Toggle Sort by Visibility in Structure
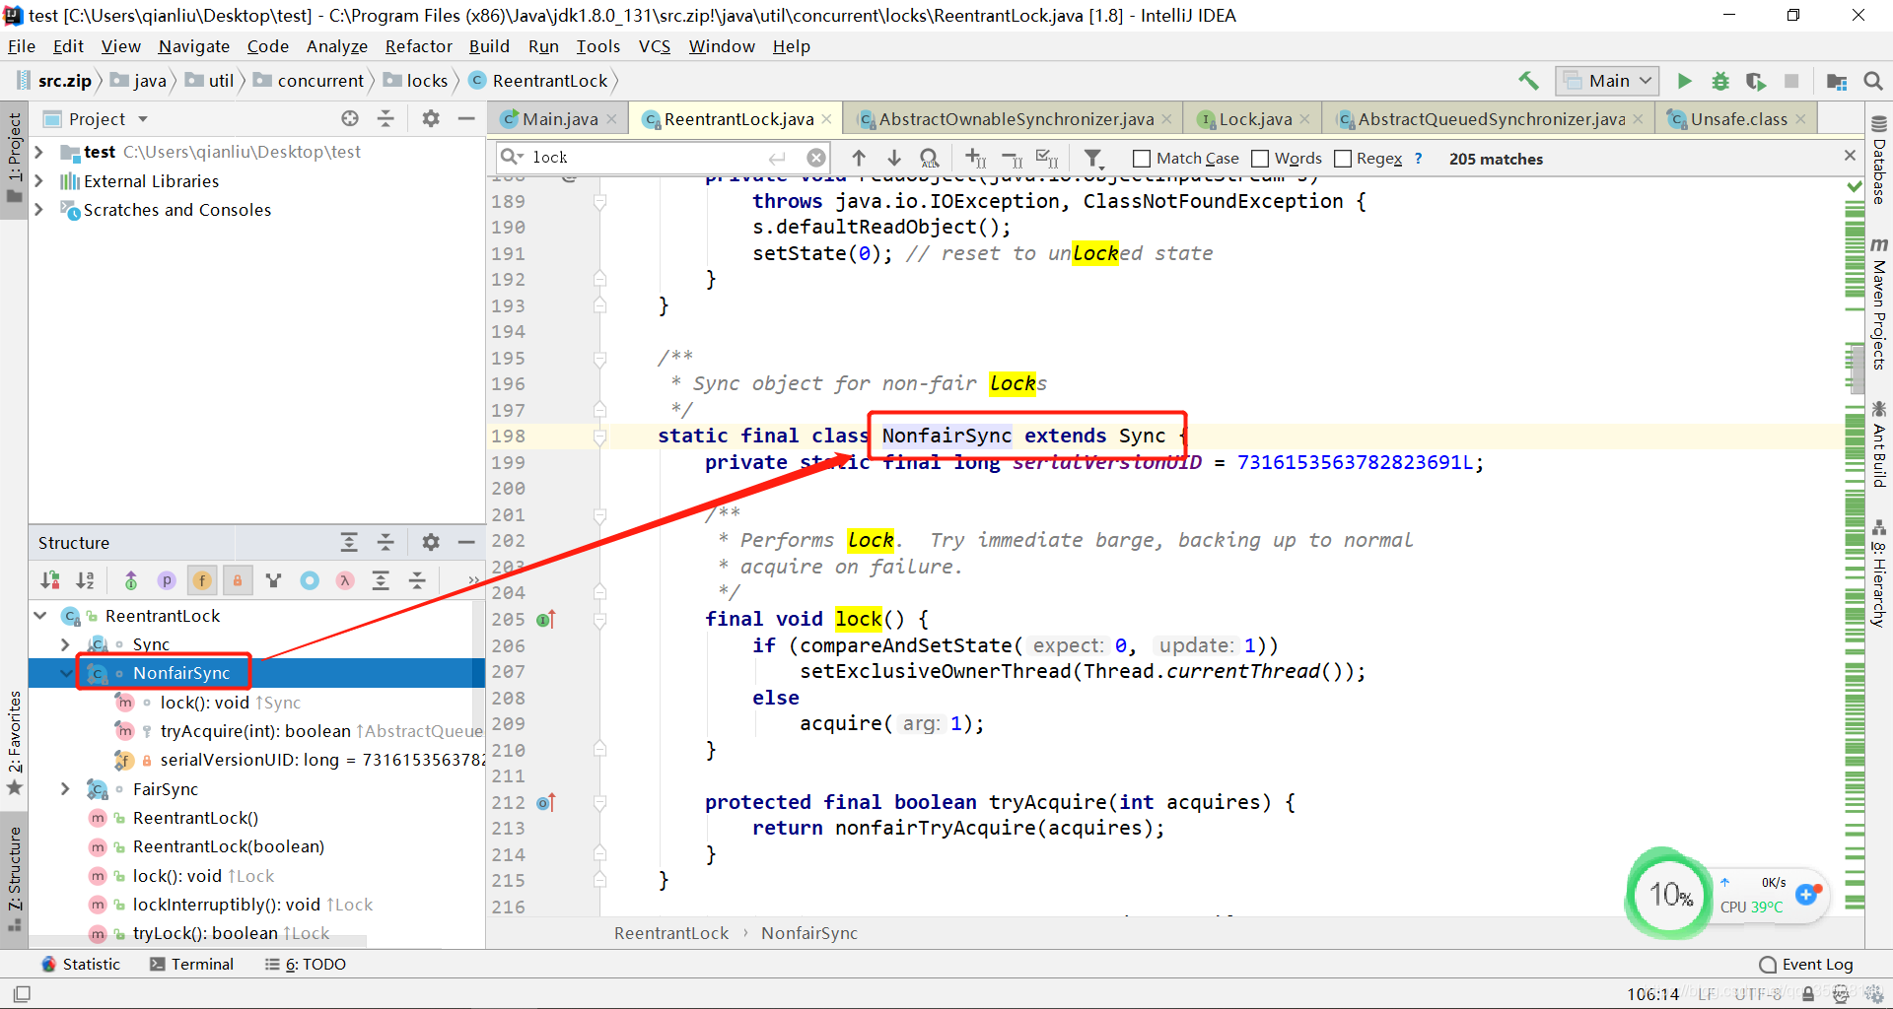This screenshot has height=1009, width=1893. (50, 580)
